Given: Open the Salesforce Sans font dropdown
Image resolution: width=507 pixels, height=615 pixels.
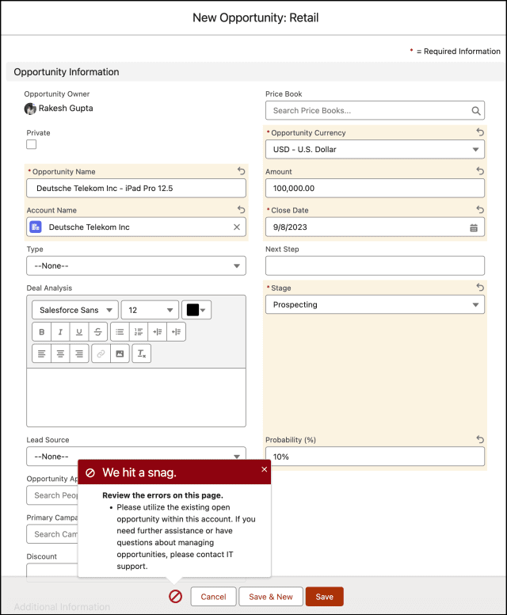Looking at the screenshot, I should [x=75, y=310].
